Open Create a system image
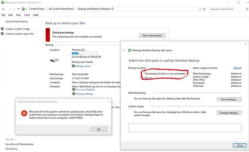 click(17, 29)
